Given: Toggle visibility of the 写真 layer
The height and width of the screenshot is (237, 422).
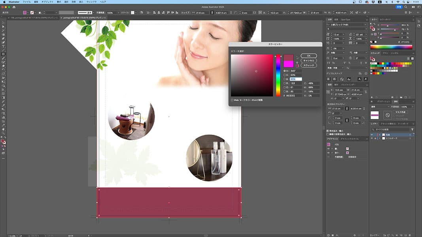Looking at the screenshot, I should (x=372, y=135).
